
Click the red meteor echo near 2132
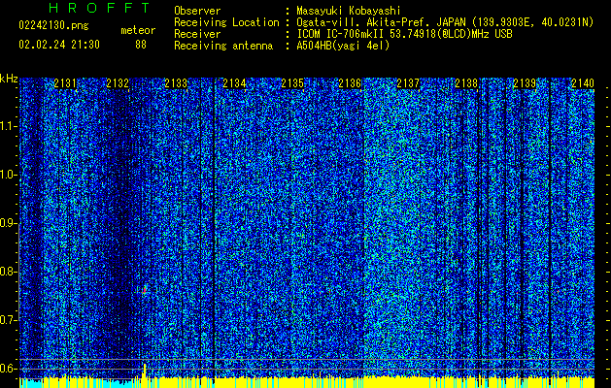[x=144, y=290]
